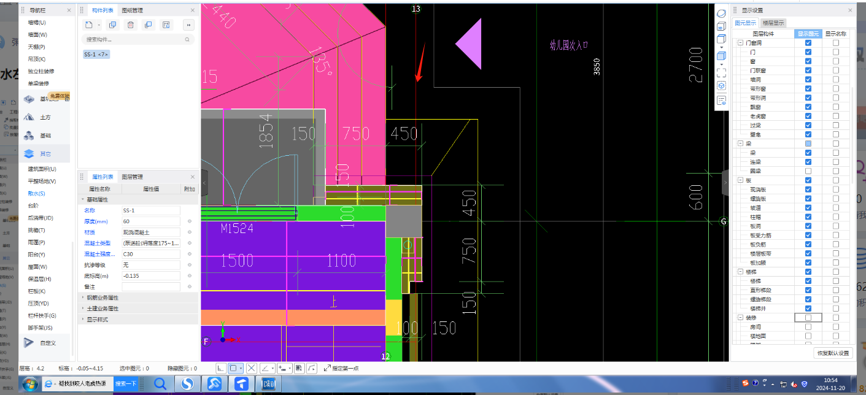The image size is (866, 395).
Task: Uncheck 显示图元 for 楼梯井
Action: [x=808, y=308]
